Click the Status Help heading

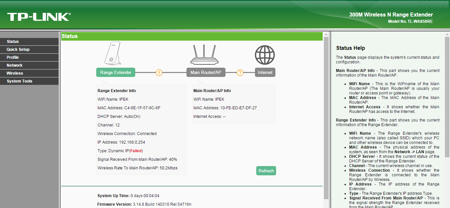point(350,48)
